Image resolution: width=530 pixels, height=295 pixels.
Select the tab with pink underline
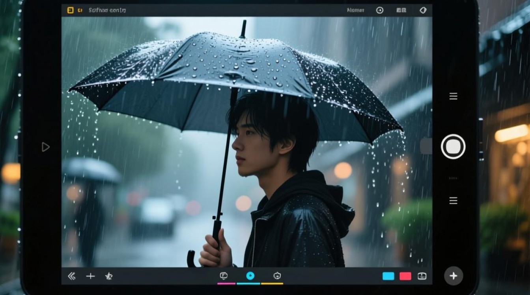coord(224,277)
